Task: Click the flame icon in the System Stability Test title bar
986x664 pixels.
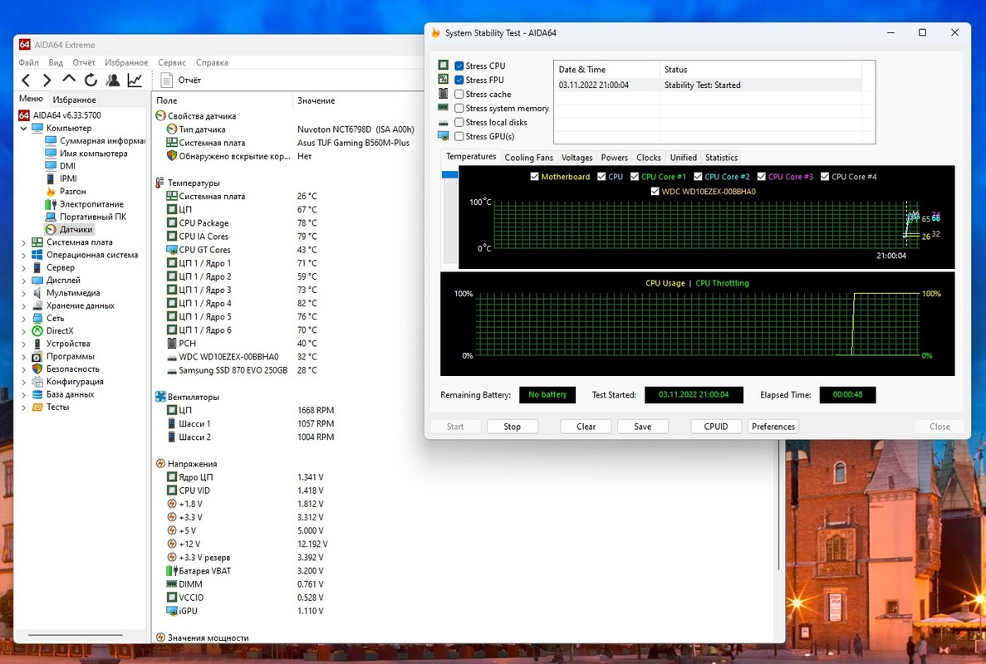Action: click(435, 32)
